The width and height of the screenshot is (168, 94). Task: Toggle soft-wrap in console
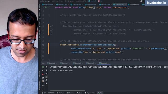pyautogui.click(x=46, y=74)
